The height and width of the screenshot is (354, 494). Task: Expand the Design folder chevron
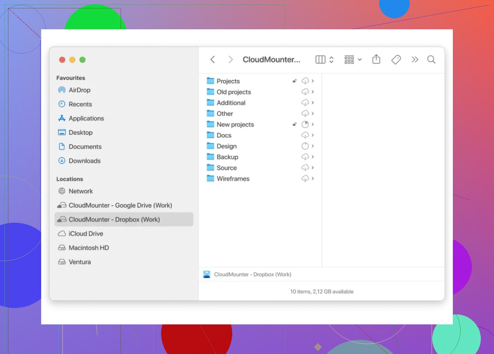pyautogui.click(x=313, y=146)
